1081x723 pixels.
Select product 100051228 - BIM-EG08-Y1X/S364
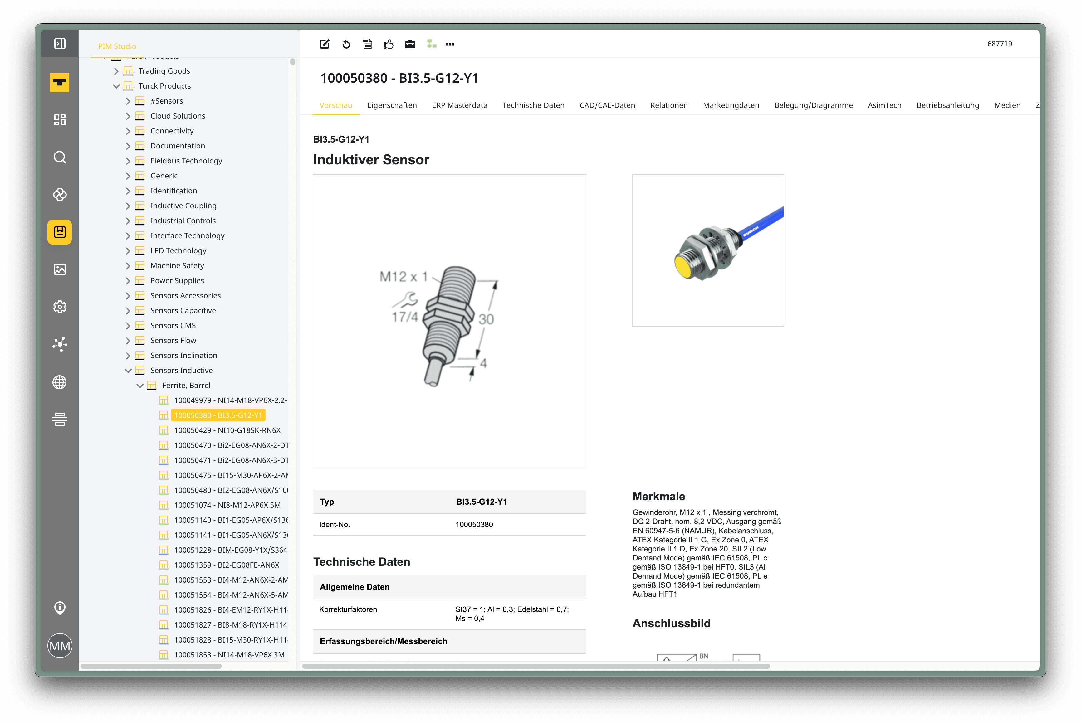tap(231, 550)
